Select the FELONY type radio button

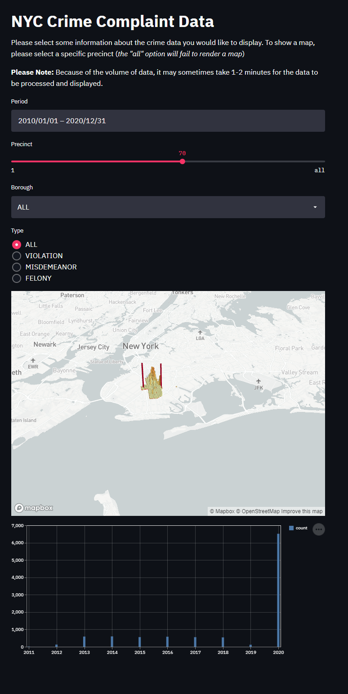pyautogui.click(x=17, y=278)
